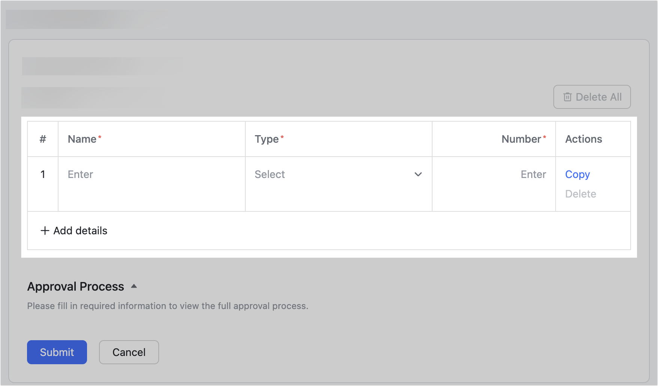Screen dimensions: 658x386
Task: Click the trash icon in Delete All button
Action: pos(566,97)
